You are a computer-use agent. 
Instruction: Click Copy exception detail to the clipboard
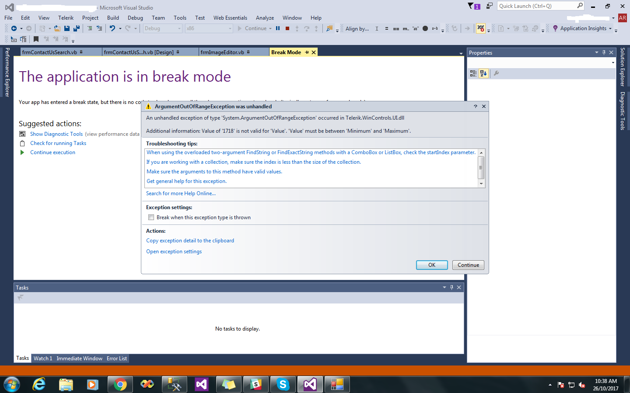[190, 241]
